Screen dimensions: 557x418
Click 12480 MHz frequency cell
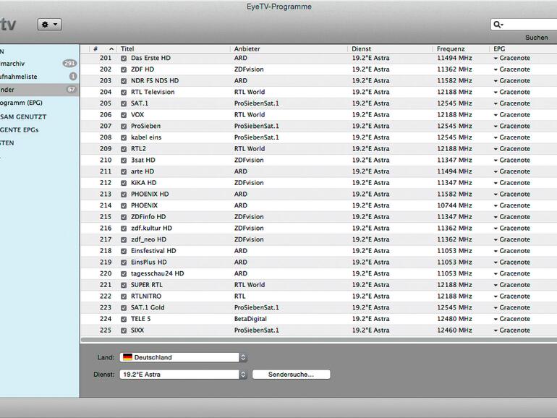[454, 319]
